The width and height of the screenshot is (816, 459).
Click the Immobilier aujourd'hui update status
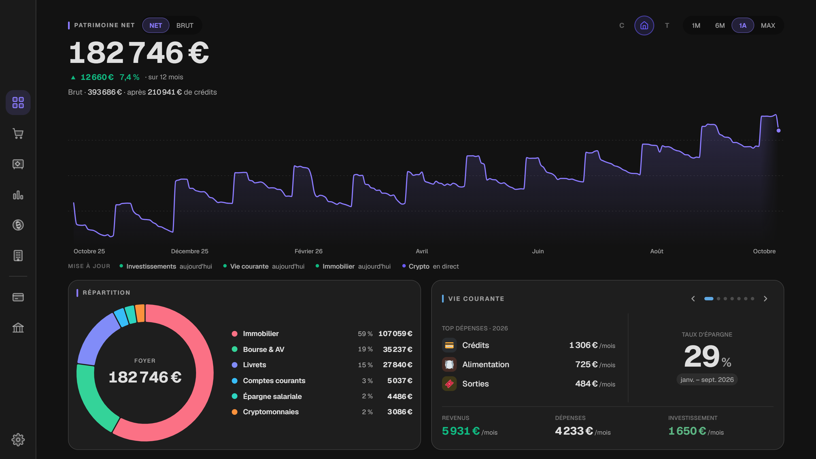coord(353,266)
